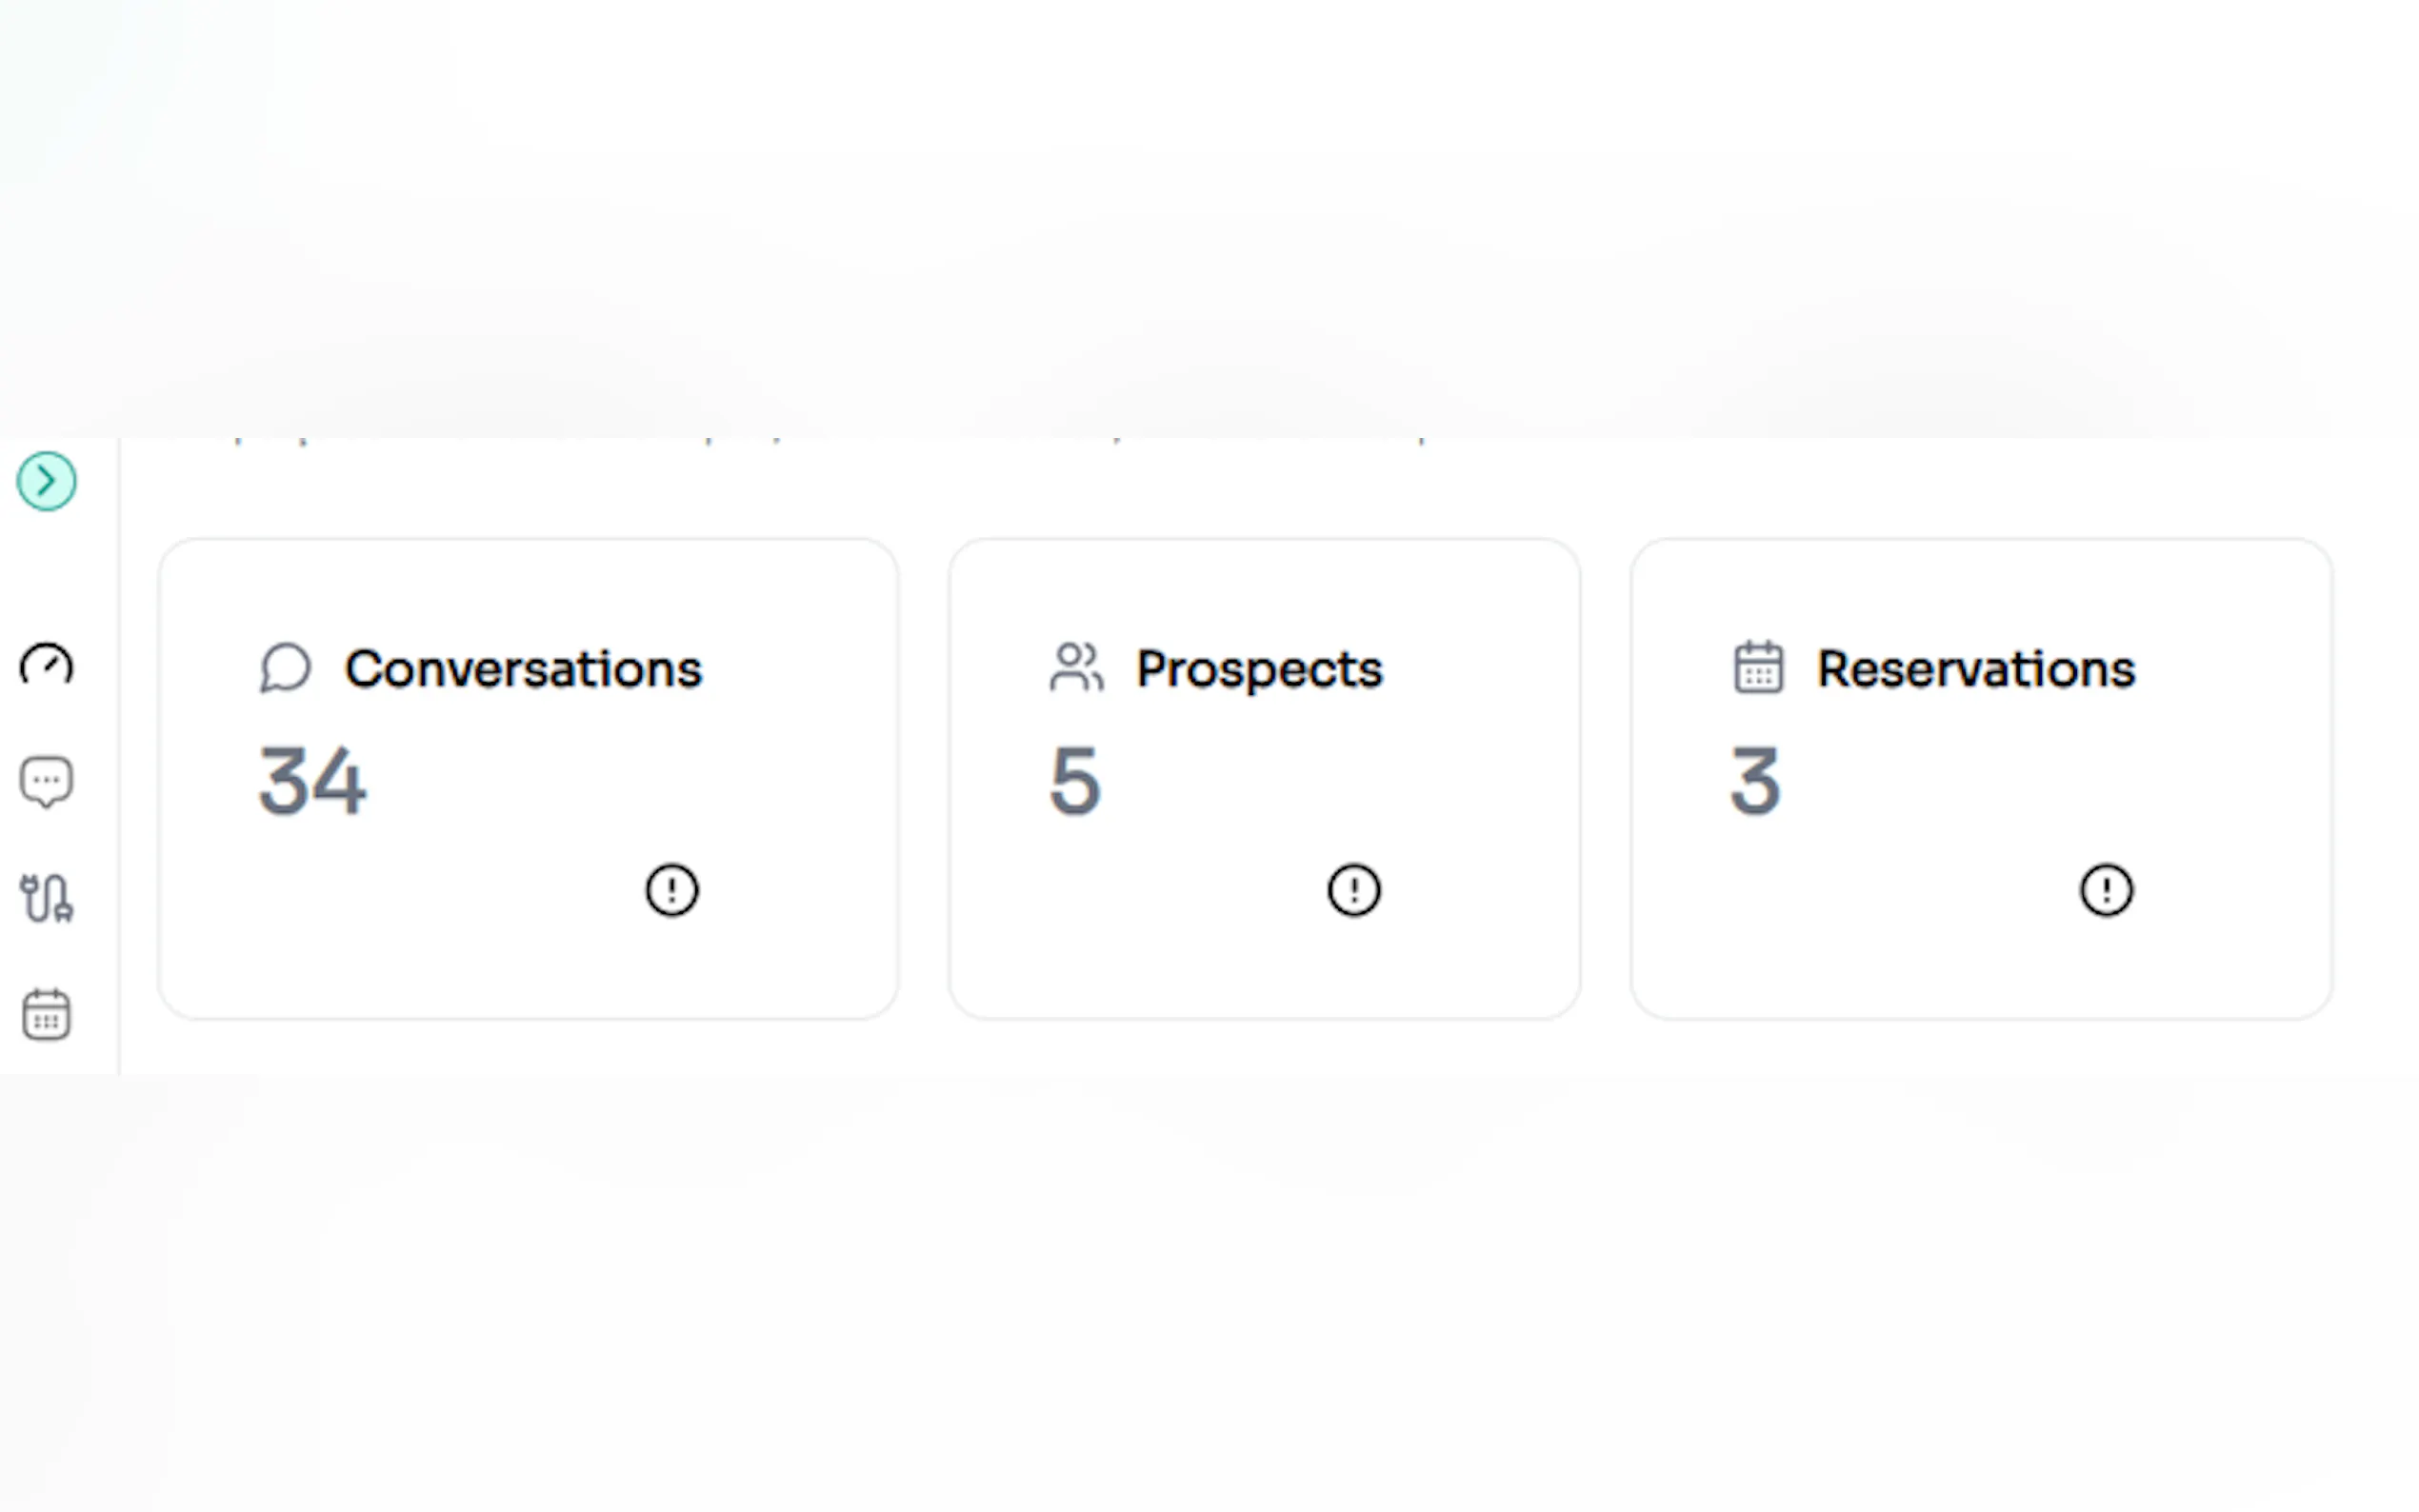Open the Reservations card title
This screenshot has width=2419, height=1512.
[1975, 669]
